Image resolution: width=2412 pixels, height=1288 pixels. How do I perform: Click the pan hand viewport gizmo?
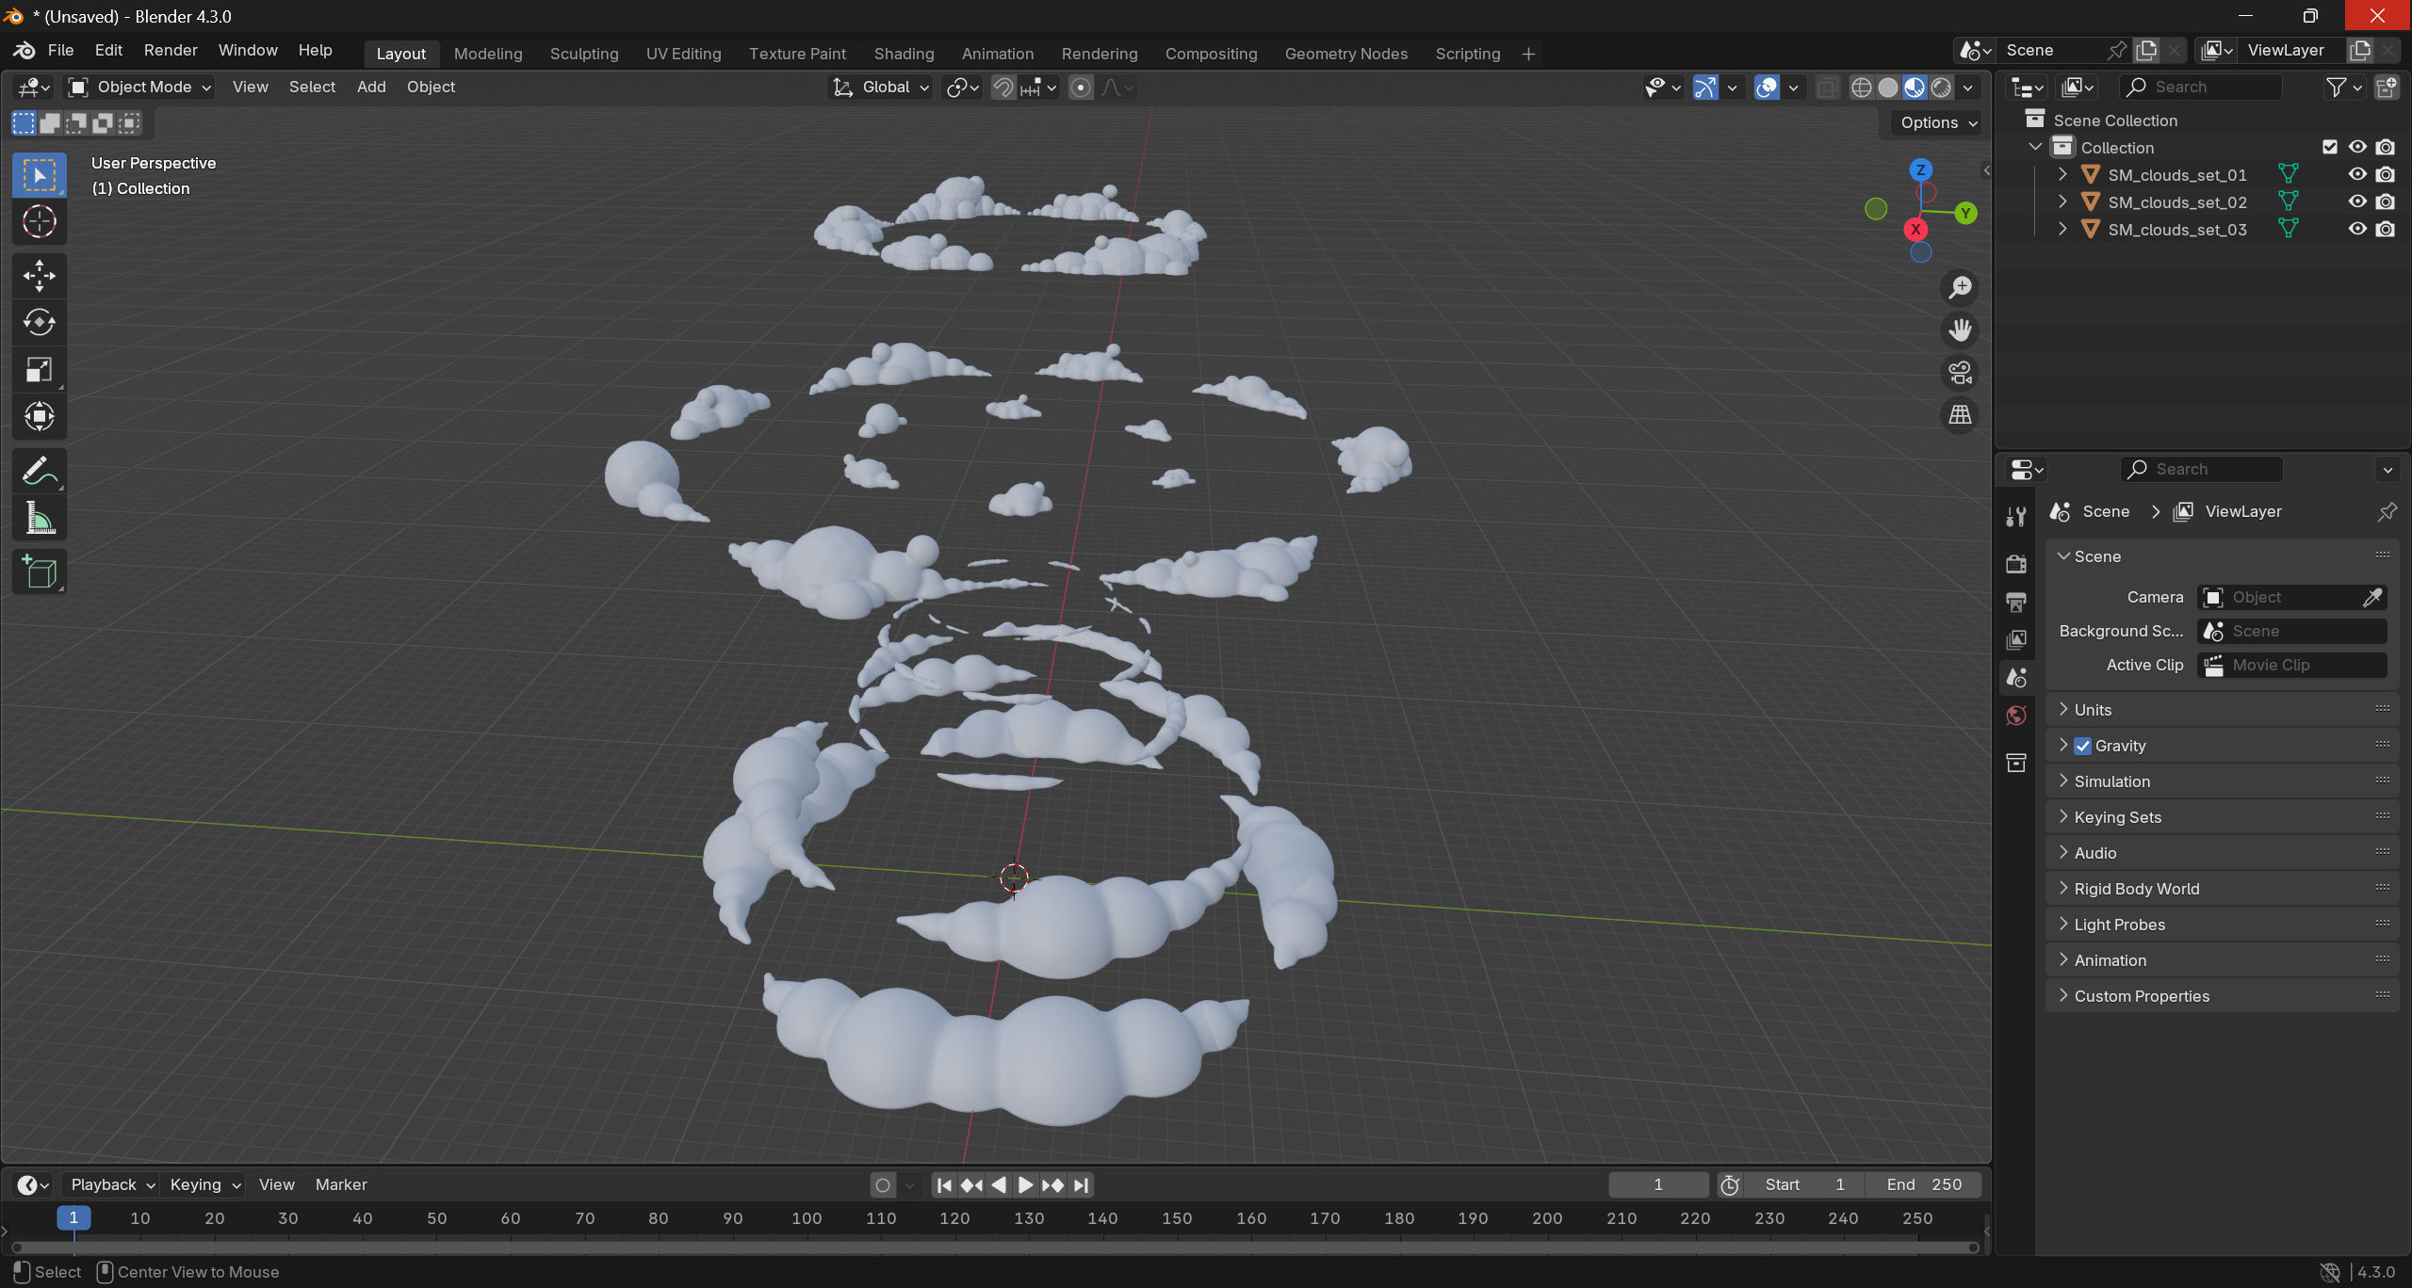click(x=1961, y=330)
